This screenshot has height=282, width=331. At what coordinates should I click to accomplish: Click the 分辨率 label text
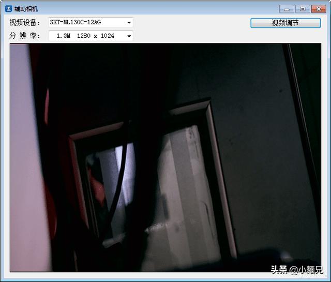25,36
